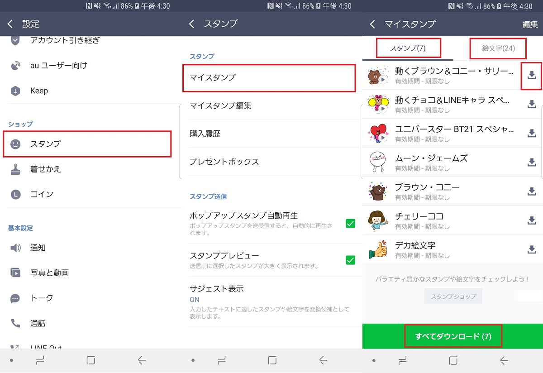Switch to the スタンプ(7) tab
The width and height of the screenshot is (543, 373).
click(x=408, y=48)
